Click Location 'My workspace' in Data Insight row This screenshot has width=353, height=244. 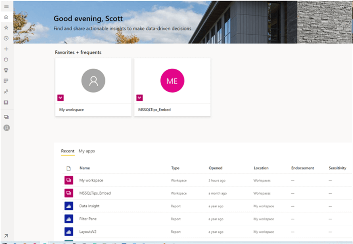pyautogui.click(x=263, y=206)
